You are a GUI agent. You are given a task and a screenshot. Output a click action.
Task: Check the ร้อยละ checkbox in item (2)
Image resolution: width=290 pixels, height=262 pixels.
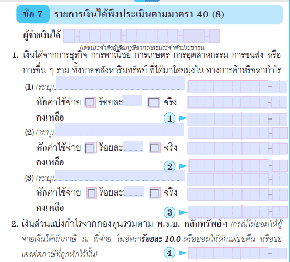tap(91, 148)
